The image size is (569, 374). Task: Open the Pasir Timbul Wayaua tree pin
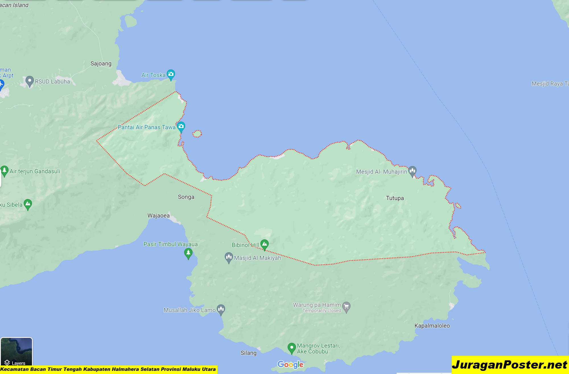pyautogui.click(x=188, y=253)
